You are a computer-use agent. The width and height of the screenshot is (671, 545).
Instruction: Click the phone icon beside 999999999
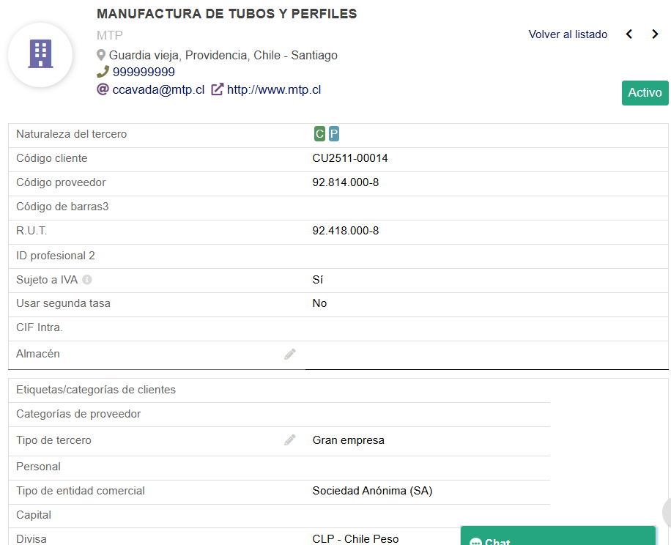(103, 72)
